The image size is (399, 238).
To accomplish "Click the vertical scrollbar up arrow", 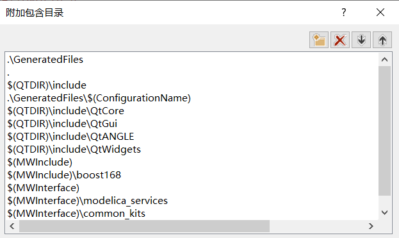I will click(384, 60).
